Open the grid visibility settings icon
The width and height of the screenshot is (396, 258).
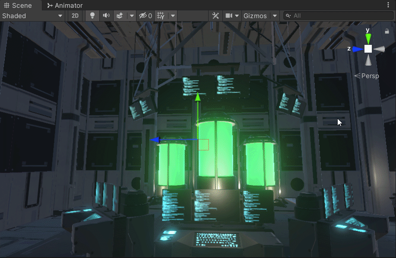pos(160,16)
